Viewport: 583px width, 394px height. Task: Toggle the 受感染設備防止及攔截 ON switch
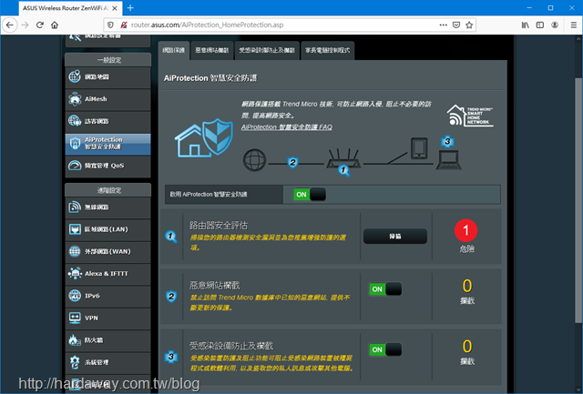pos(385,349)
